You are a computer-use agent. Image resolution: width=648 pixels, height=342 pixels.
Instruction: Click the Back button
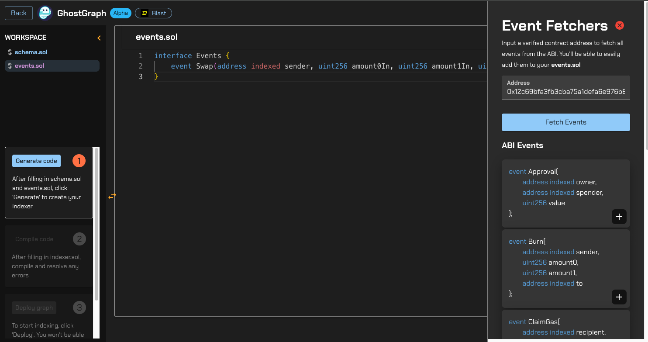coord(18,13)
